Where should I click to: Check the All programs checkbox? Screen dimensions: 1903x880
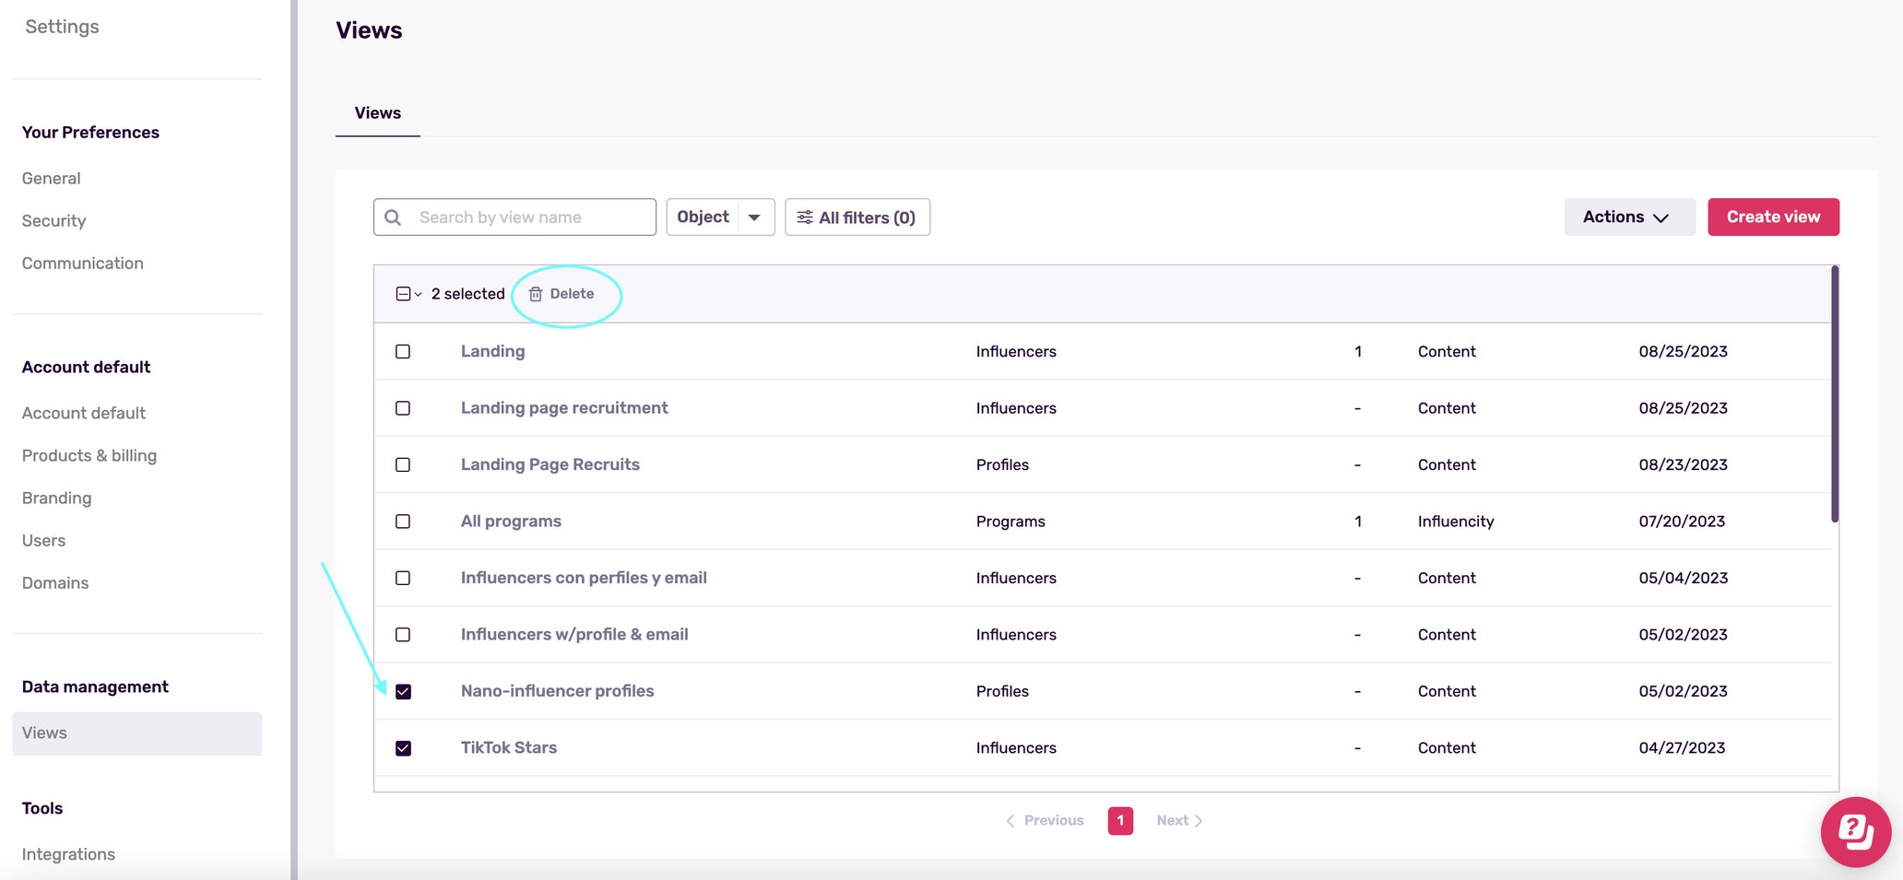pyautogui.click(x=403, y=522)
